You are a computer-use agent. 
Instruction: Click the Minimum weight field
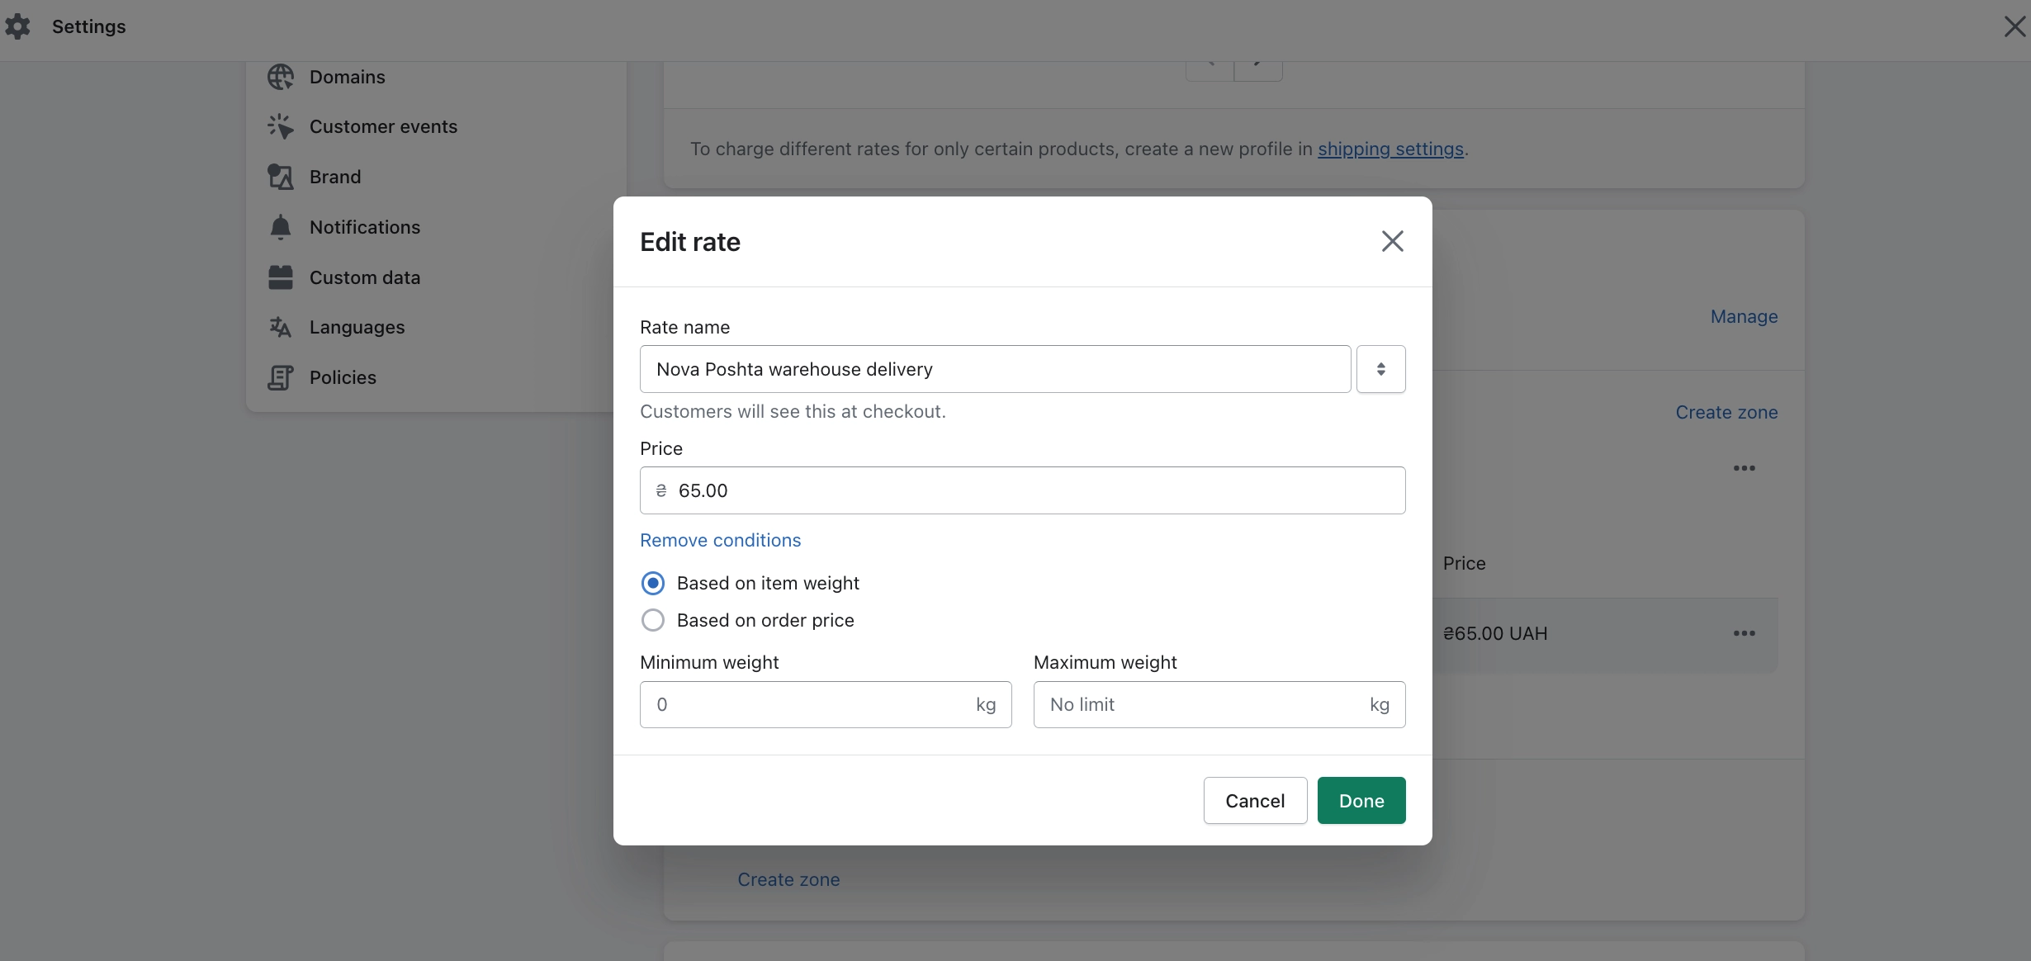pos(826,704)
